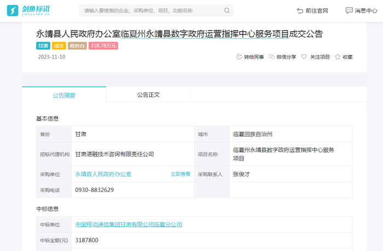
Task: Click the 转给同事 forward icon
Action: (239, 57)
